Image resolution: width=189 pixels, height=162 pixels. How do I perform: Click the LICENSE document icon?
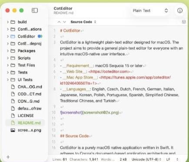tap(13, 115)
